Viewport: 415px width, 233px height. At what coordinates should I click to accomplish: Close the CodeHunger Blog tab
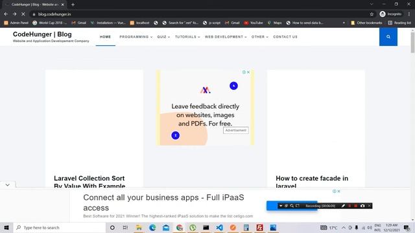coord(63,5)
